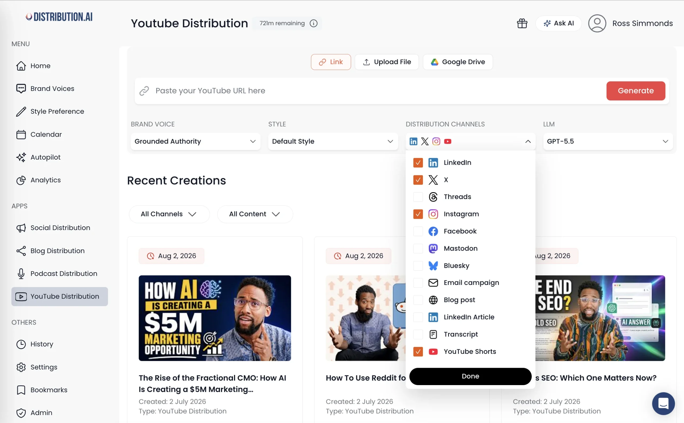Click the Bluesky butterfly icon

433,266
